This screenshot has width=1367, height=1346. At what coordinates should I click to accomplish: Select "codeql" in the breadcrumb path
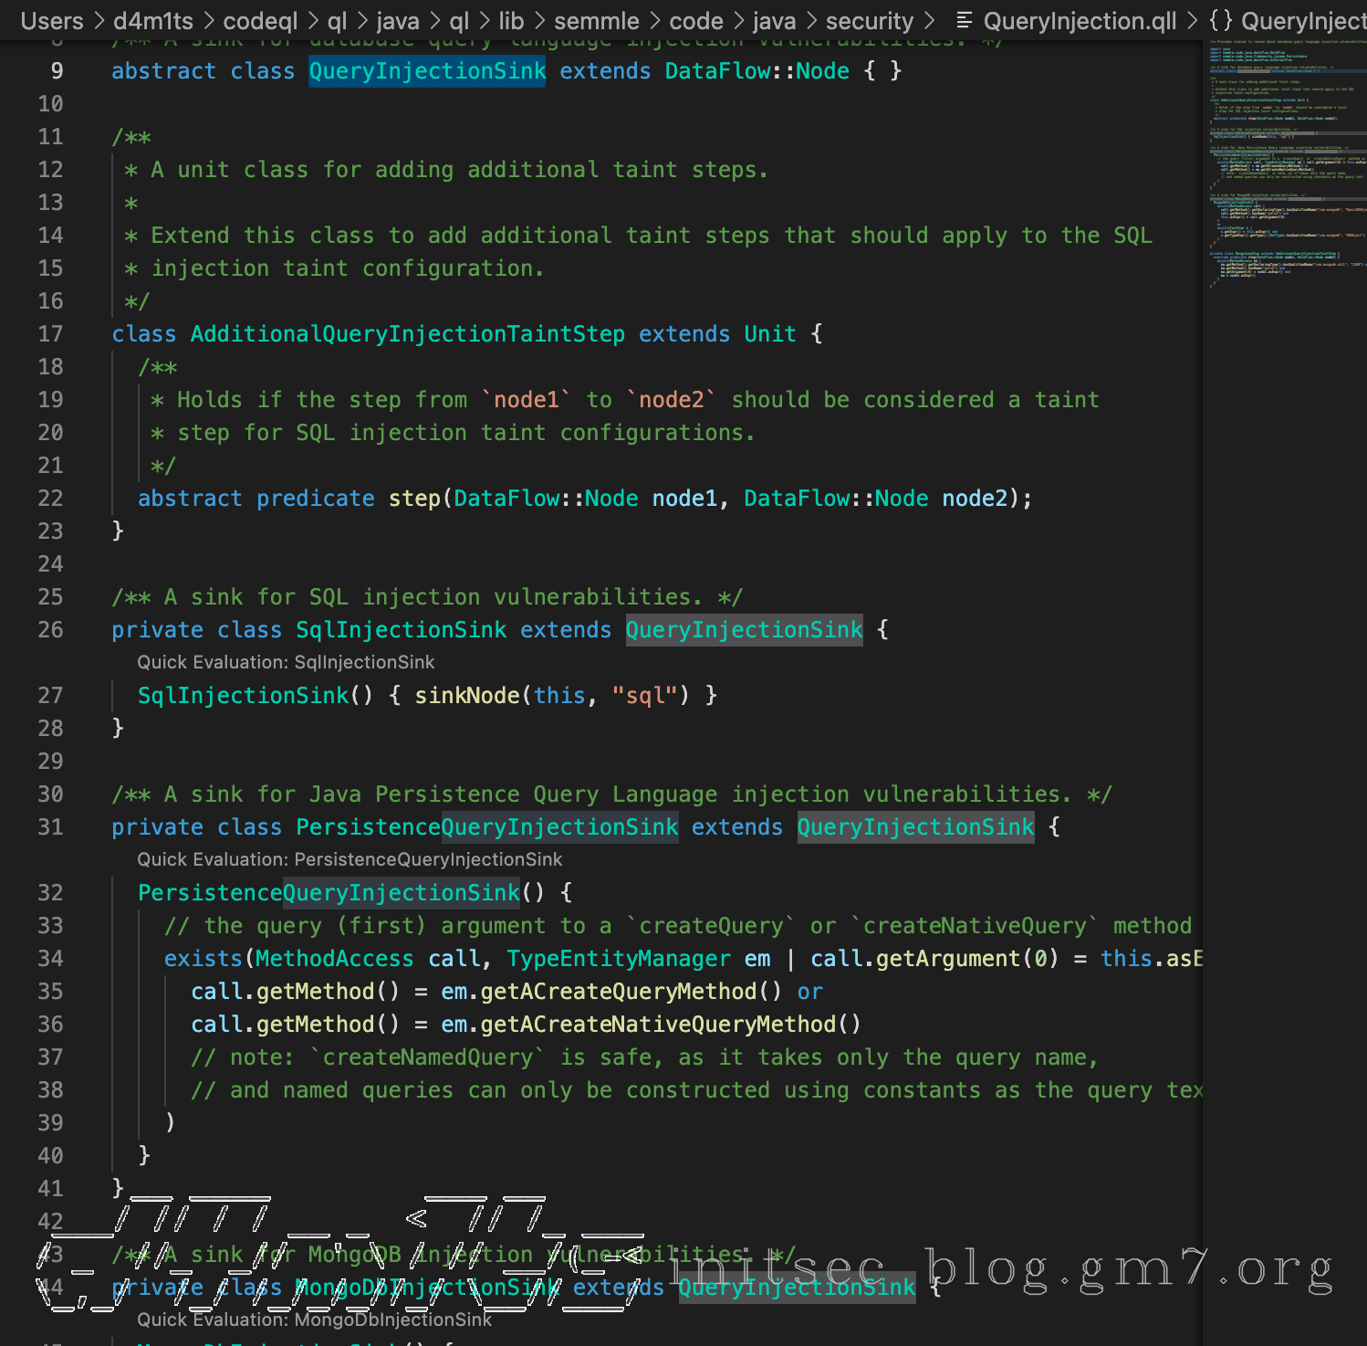(x=261, y=20)
